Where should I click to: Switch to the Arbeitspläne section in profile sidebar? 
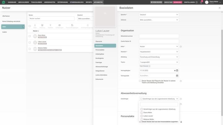tap(100, 54)
